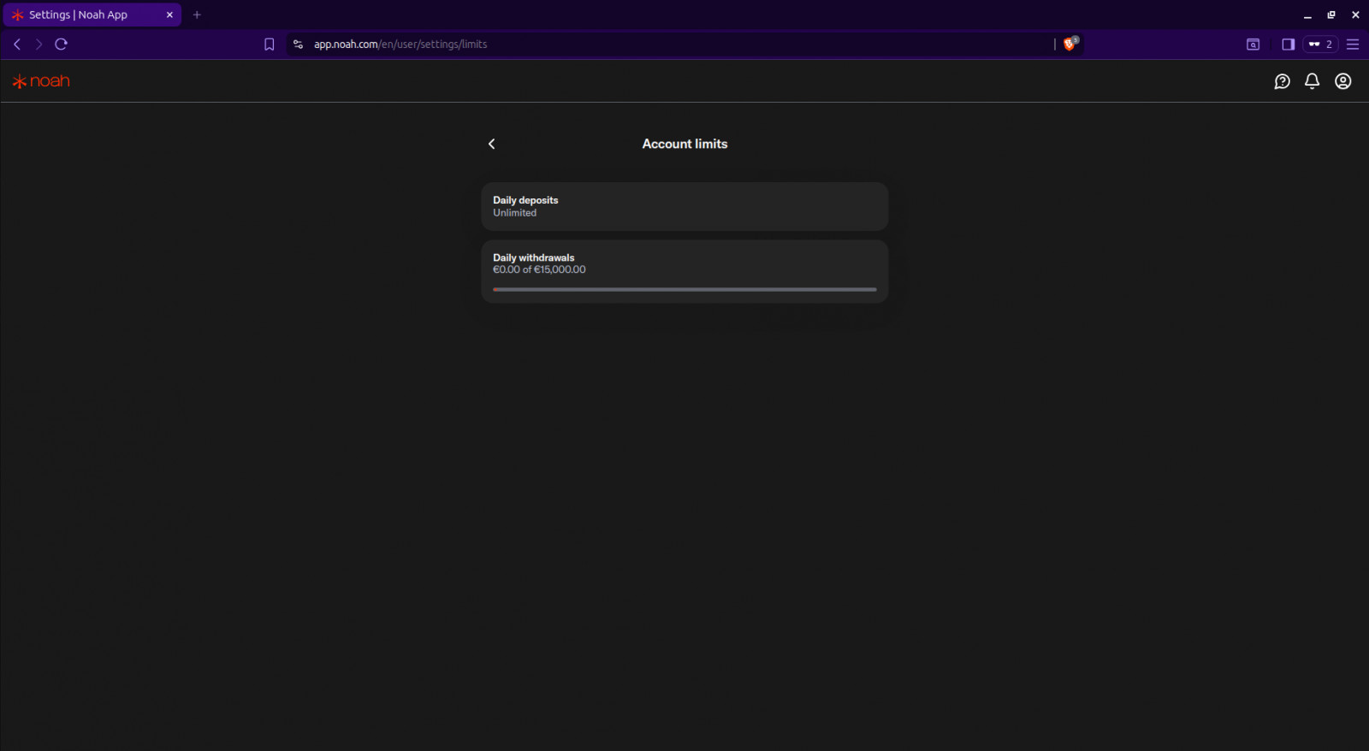The image size is (1369, 751).
Task: Open the Brave Shields icon
Action: coord(1070,44)
